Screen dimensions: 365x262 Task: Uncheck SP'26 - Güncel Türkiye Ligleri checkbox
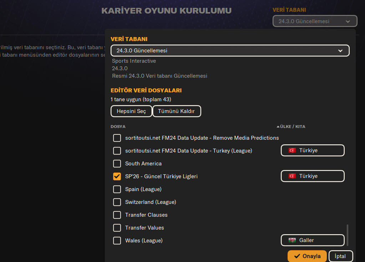coord(117,176)
